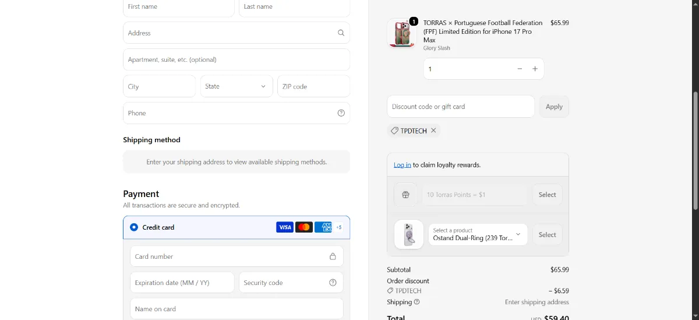Image resolution: width=699 pixels, height=320 pixels.
Task: Focus the Name on card field
Action: 236,309
